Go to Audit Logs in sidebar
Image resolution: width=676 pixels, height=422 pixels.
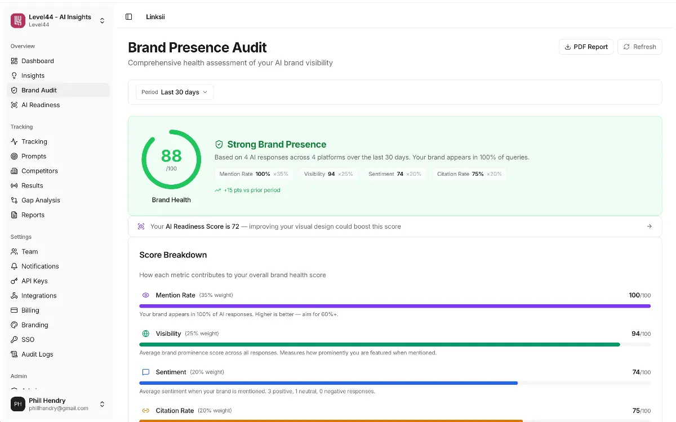[x=37, y=354]
